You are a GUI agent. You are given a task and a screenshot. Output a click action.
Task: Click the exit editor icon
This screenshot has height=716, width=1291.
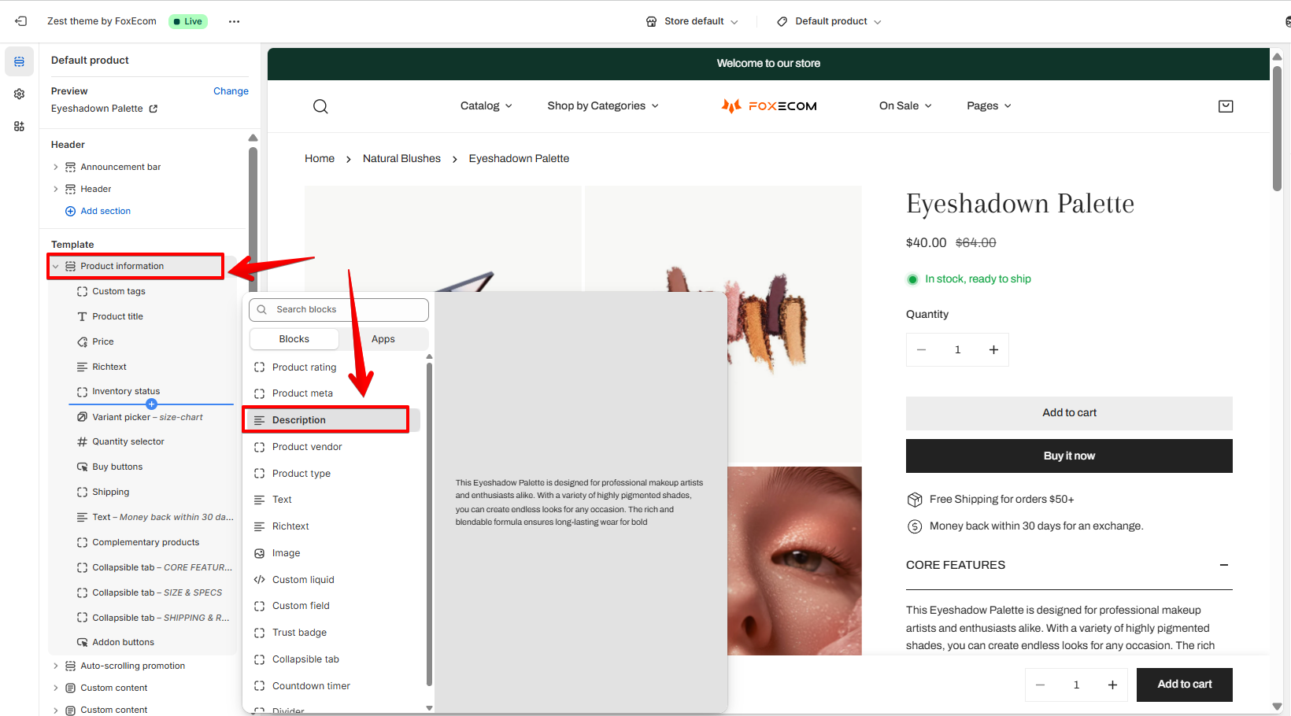point(21,21)
